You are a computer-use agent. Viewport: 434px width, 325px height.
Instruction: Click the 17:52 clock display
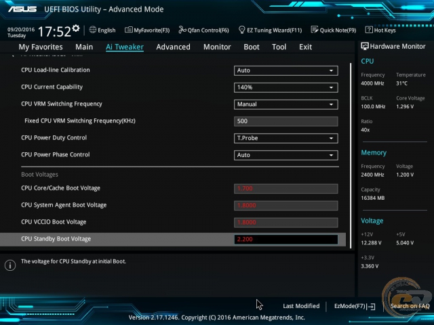[x=54, y=32]
